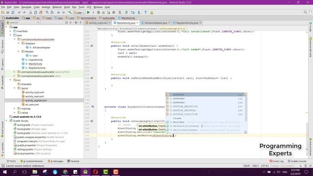Screen dimensions: 313x176
Task: Collapse the 'Models' package
Action: pos(19,51)
